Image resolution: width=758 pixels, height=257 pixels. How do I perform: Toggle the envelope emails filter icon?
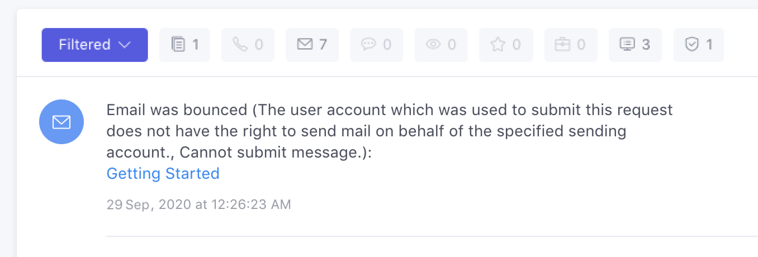pyautogui.click(x=305, y=45)
